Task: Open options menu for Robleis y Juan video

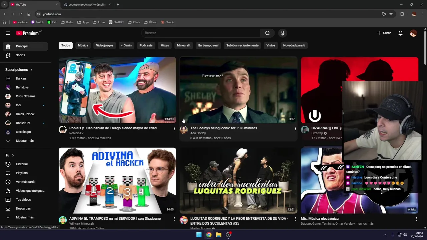Action: (174, 128)
